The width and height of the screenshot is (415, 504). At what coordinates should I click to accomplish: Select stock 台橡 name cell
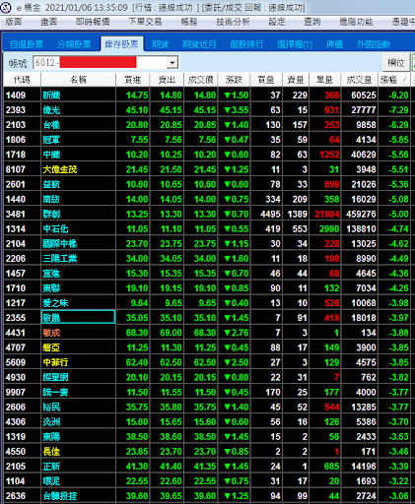pyautogui.click(x=78, y=125)
